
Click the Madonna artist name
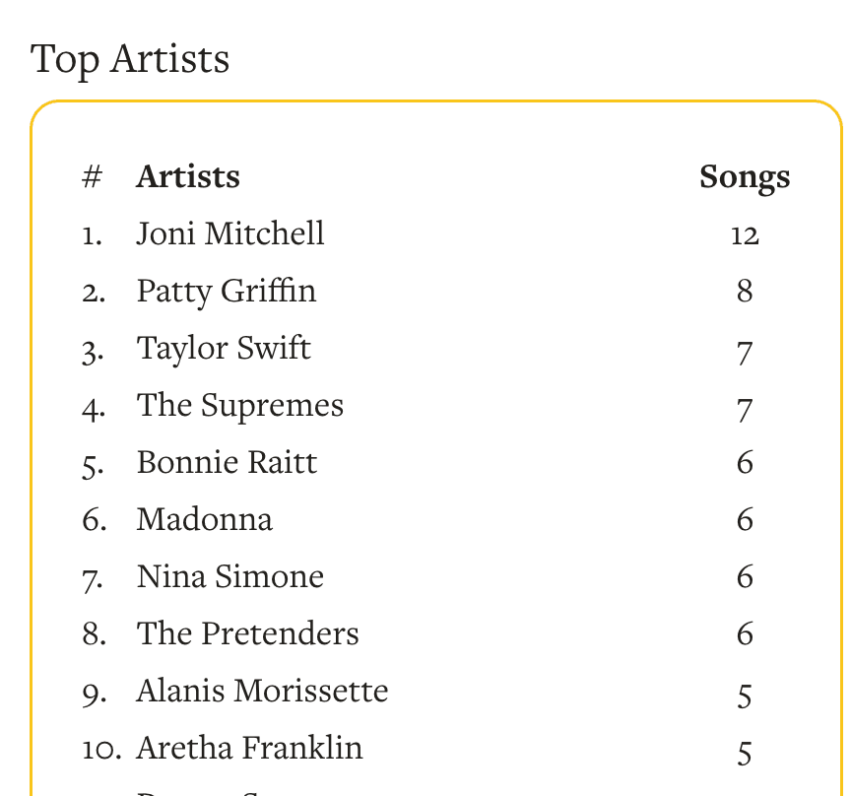point(204,520)
